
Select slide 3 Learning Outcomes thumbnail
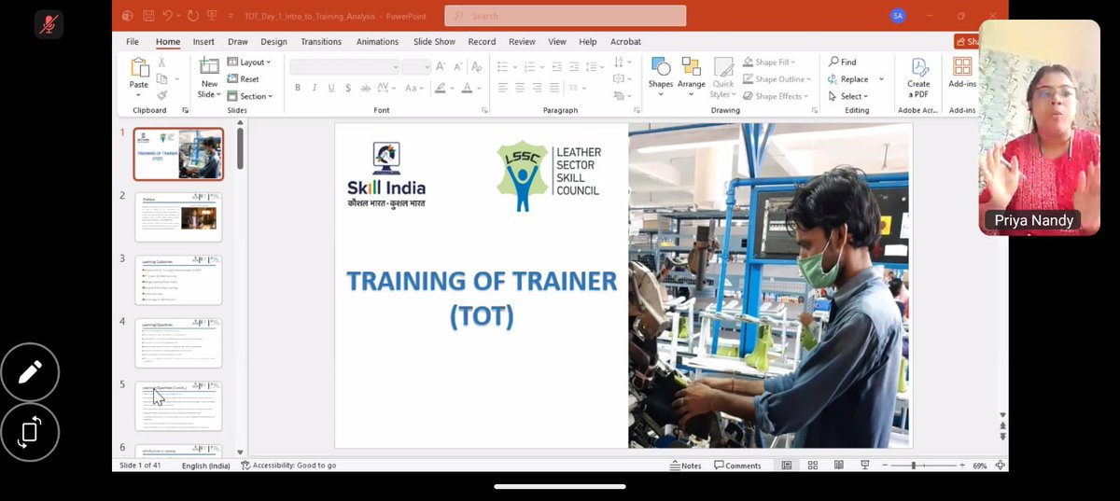coord(178,280)
